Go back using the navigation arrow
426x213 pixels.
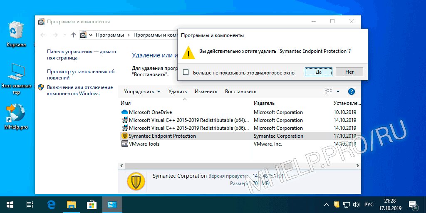[43, 35]
